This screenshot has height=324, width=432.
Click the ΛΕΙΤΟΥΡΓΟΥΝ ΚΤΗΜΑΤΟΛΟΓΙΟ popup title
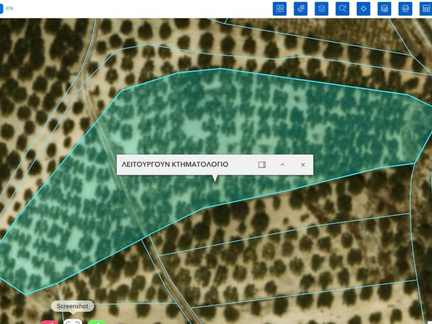[175, 165]
